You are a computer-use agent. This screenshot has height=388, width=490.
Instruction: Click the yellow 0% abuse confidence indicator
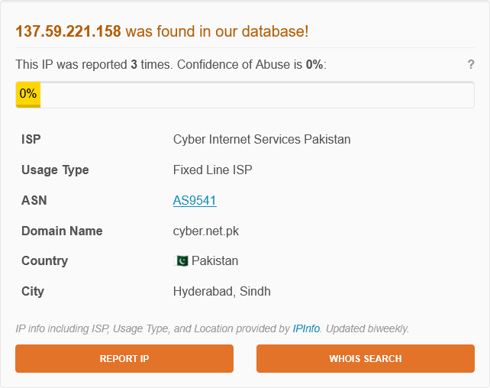(x=28, y=94)
